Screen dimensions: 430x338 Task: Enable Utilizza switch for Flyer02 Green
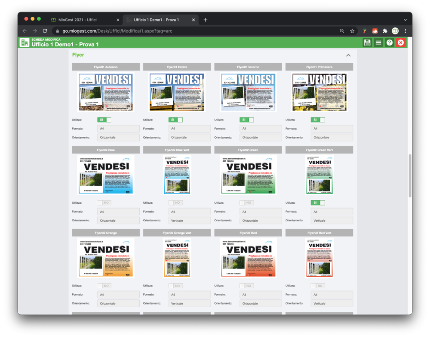click(246, 202)
